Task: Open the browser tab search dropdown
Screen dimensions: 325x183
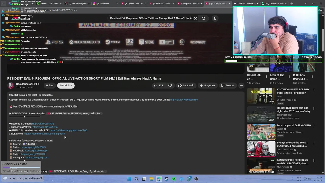Action: [3, 4]
